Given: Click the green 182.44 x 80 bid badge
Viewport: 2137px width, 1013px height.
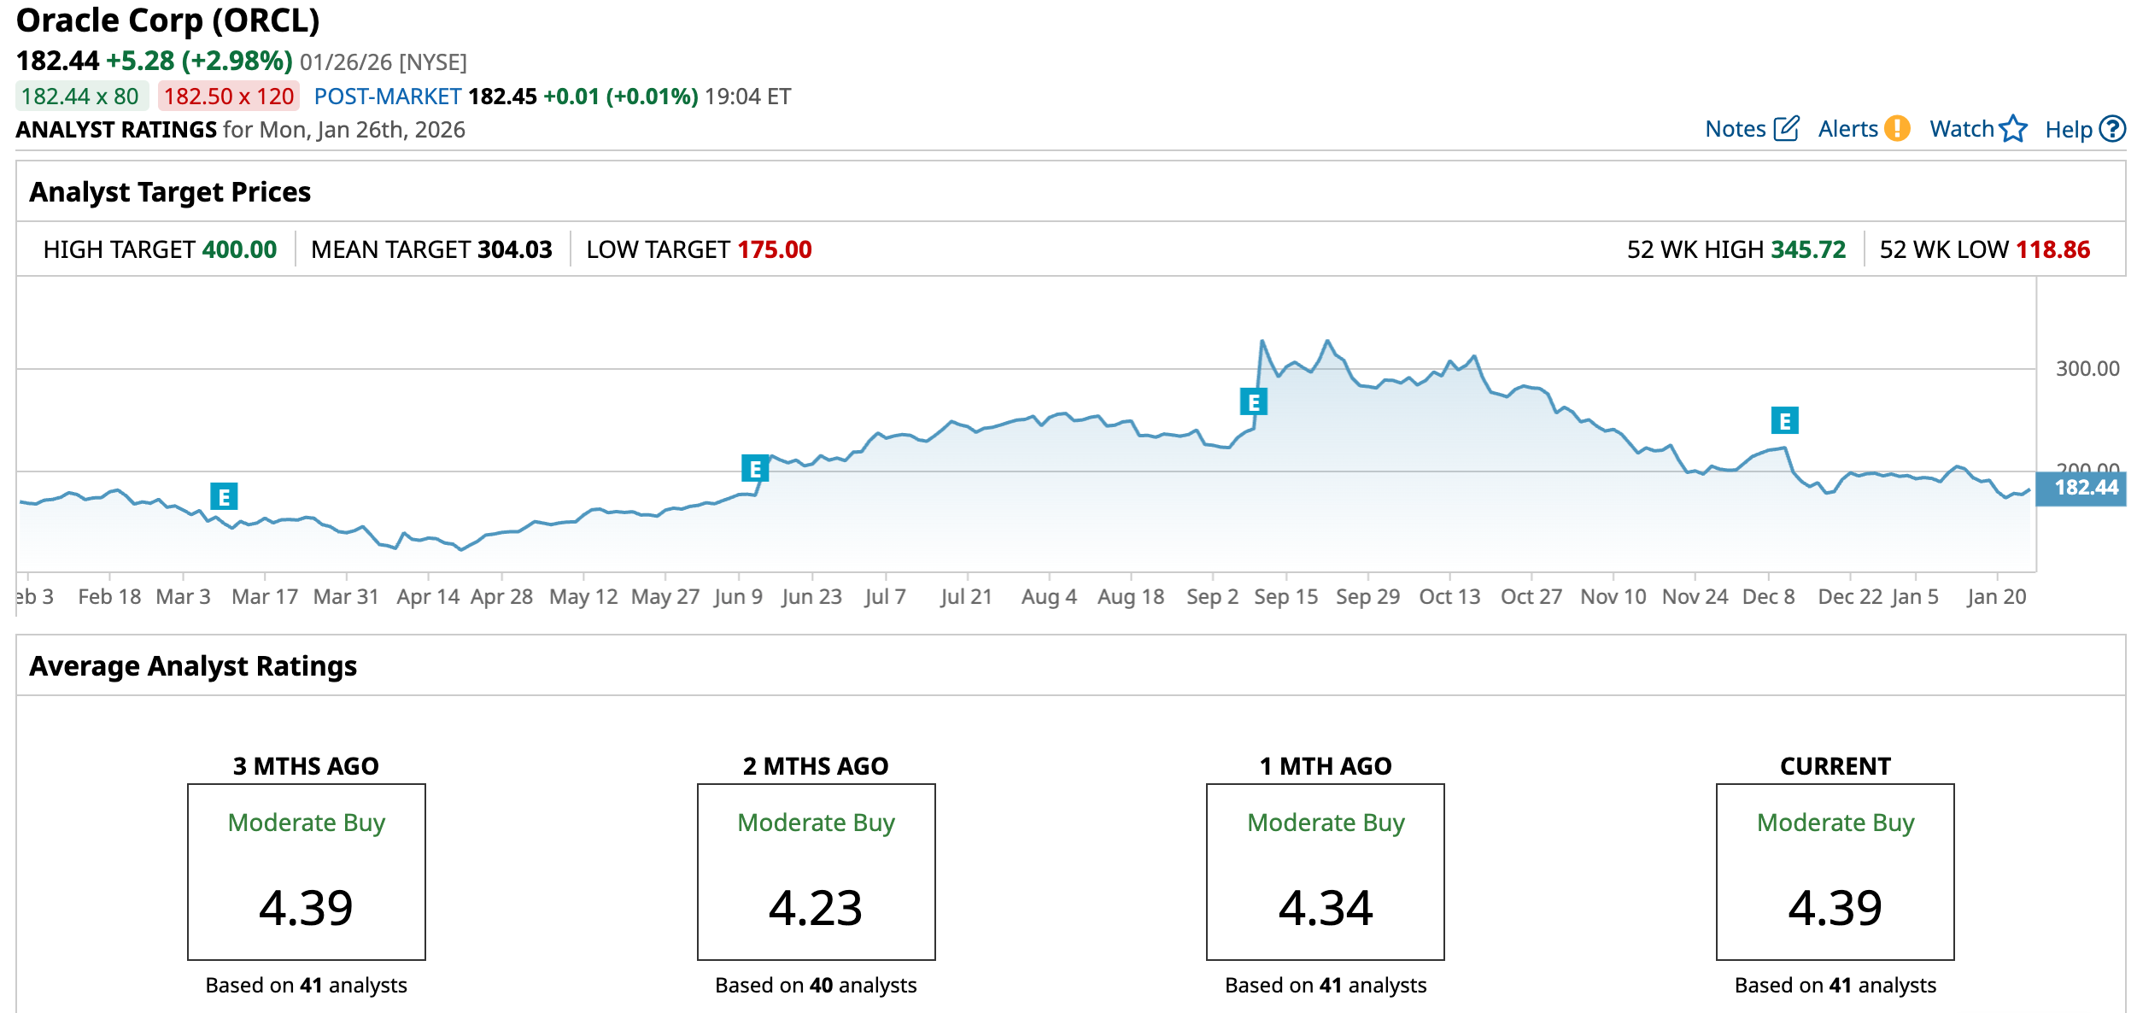Looking at the screenshot, I should pos(81,97).
